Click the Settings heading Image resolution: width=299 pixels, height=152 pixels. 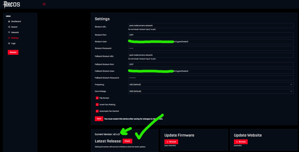(102, 19)
